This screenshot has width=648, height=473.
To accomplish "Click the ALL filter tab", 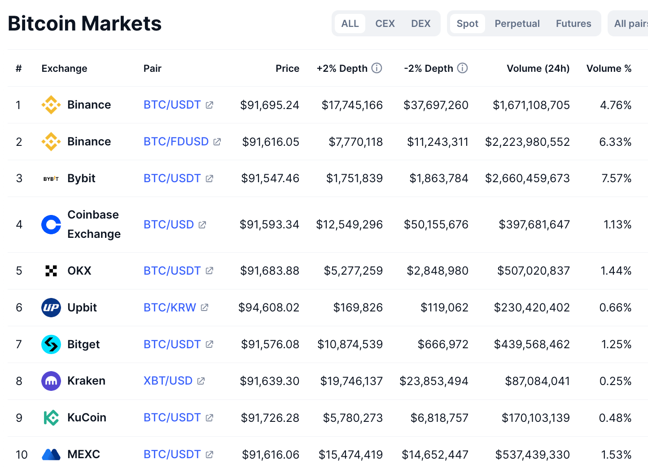I will coord(350,23).
